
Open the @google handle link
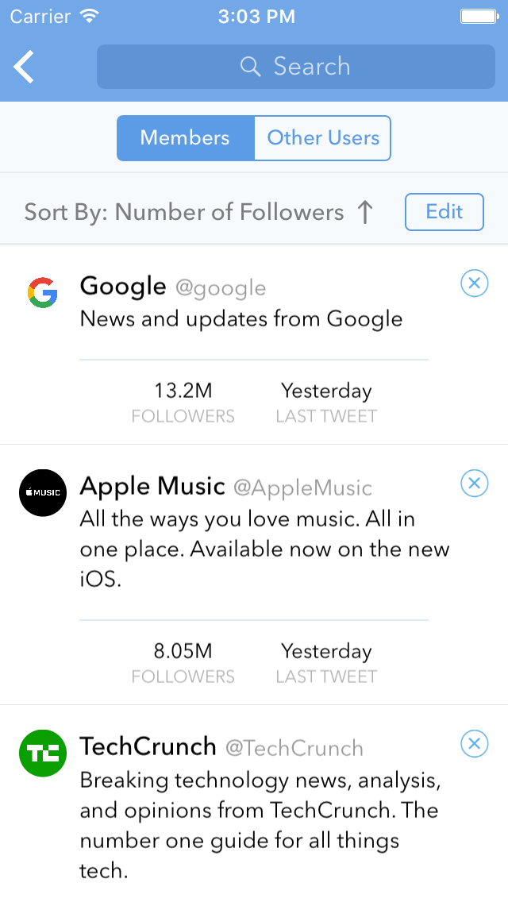pos(221,287)
